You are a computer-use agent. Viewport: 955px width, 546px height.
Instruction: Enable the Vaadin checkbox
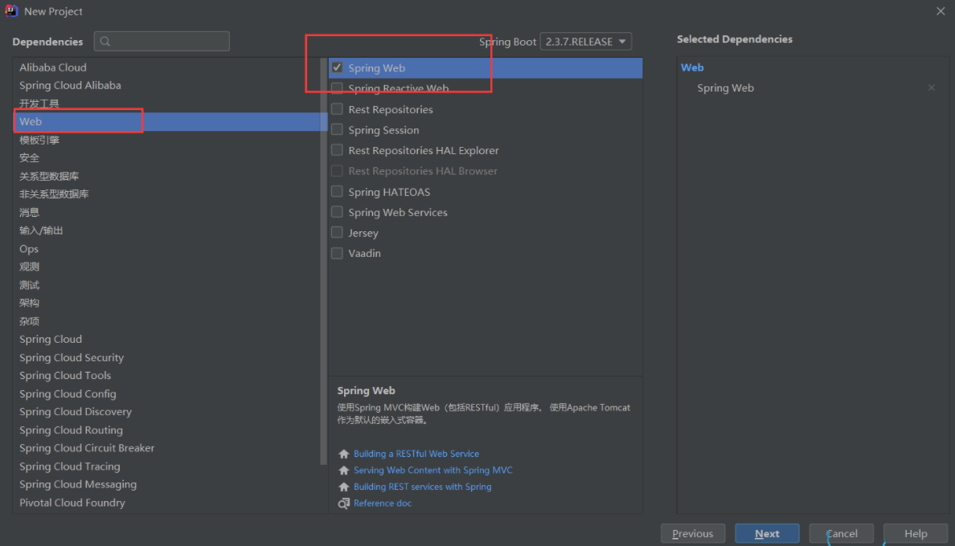(337, 253)
